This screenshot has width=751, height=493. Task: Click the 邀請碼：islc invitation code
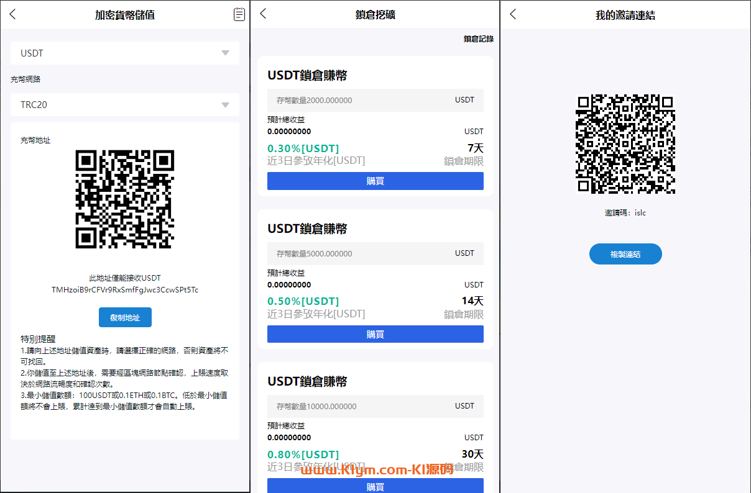(625, 213)
